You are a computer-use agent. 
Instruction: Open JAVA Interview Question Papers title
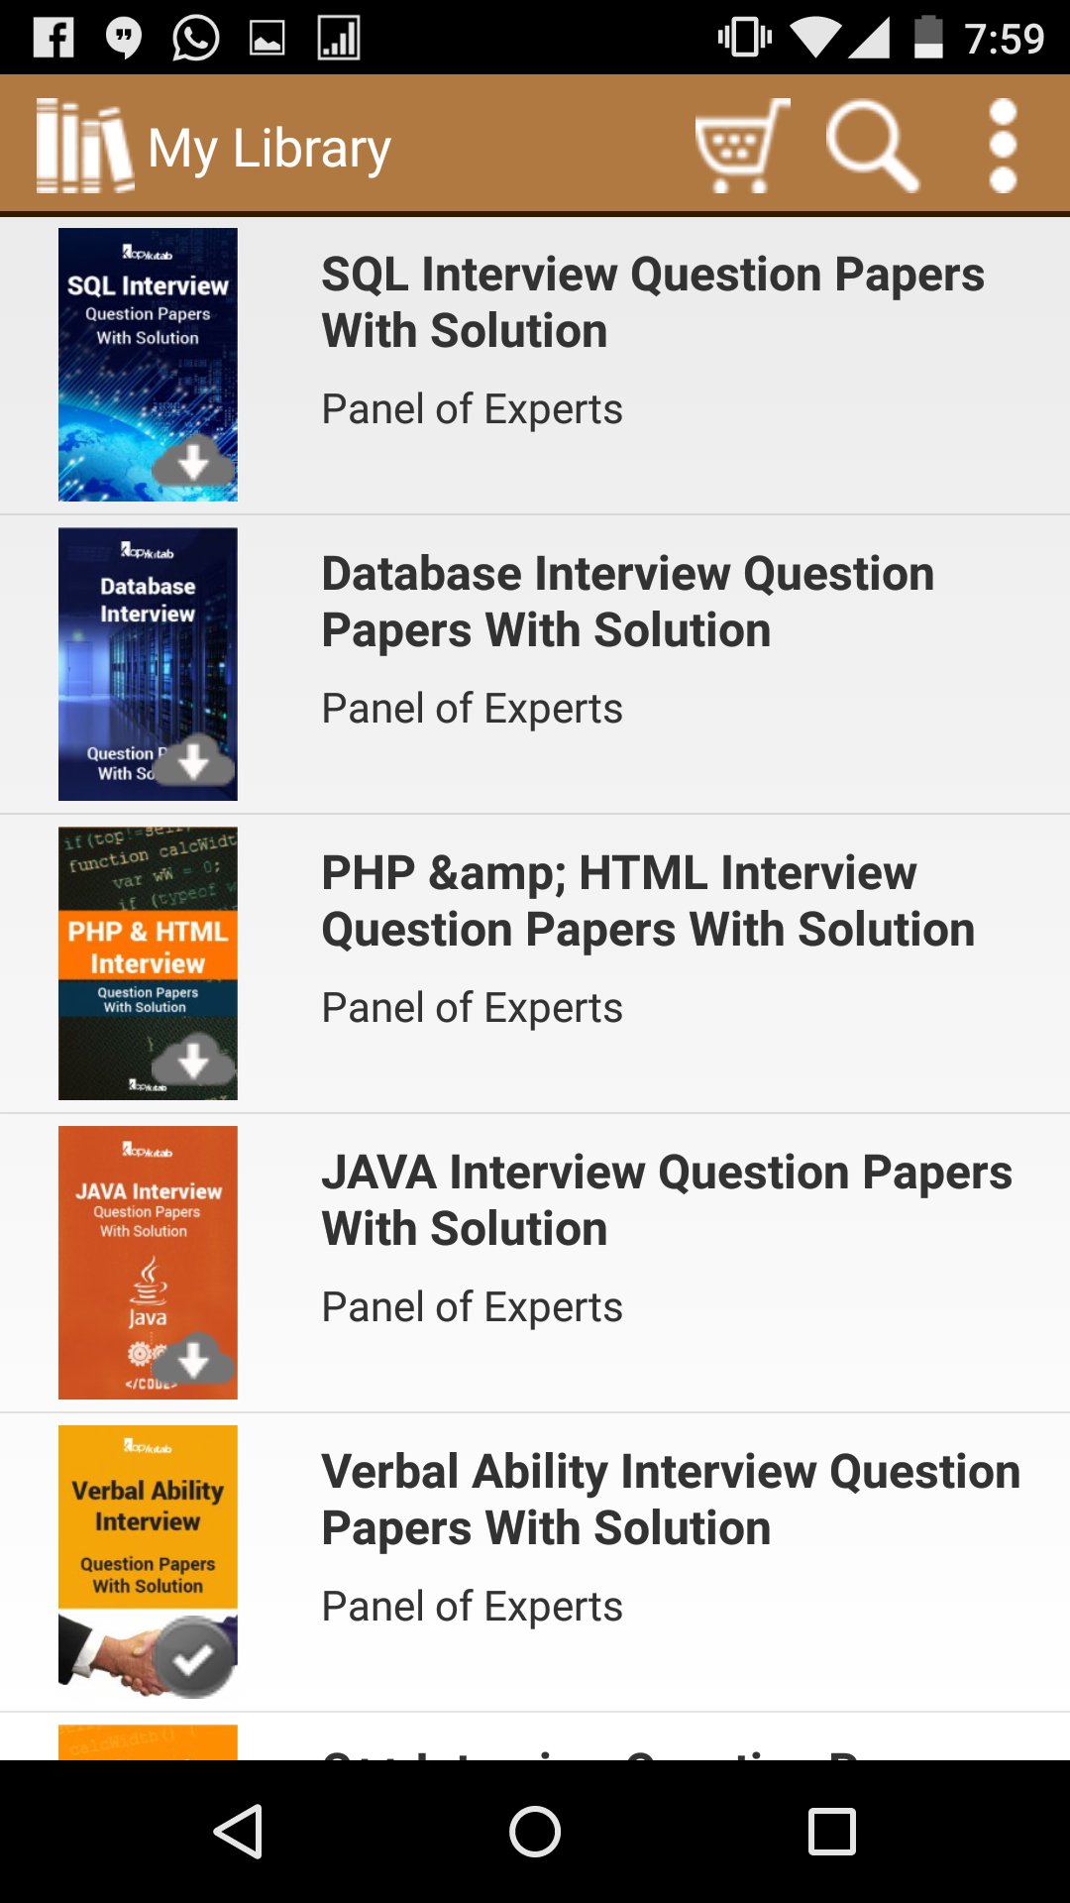[667, 1200]
